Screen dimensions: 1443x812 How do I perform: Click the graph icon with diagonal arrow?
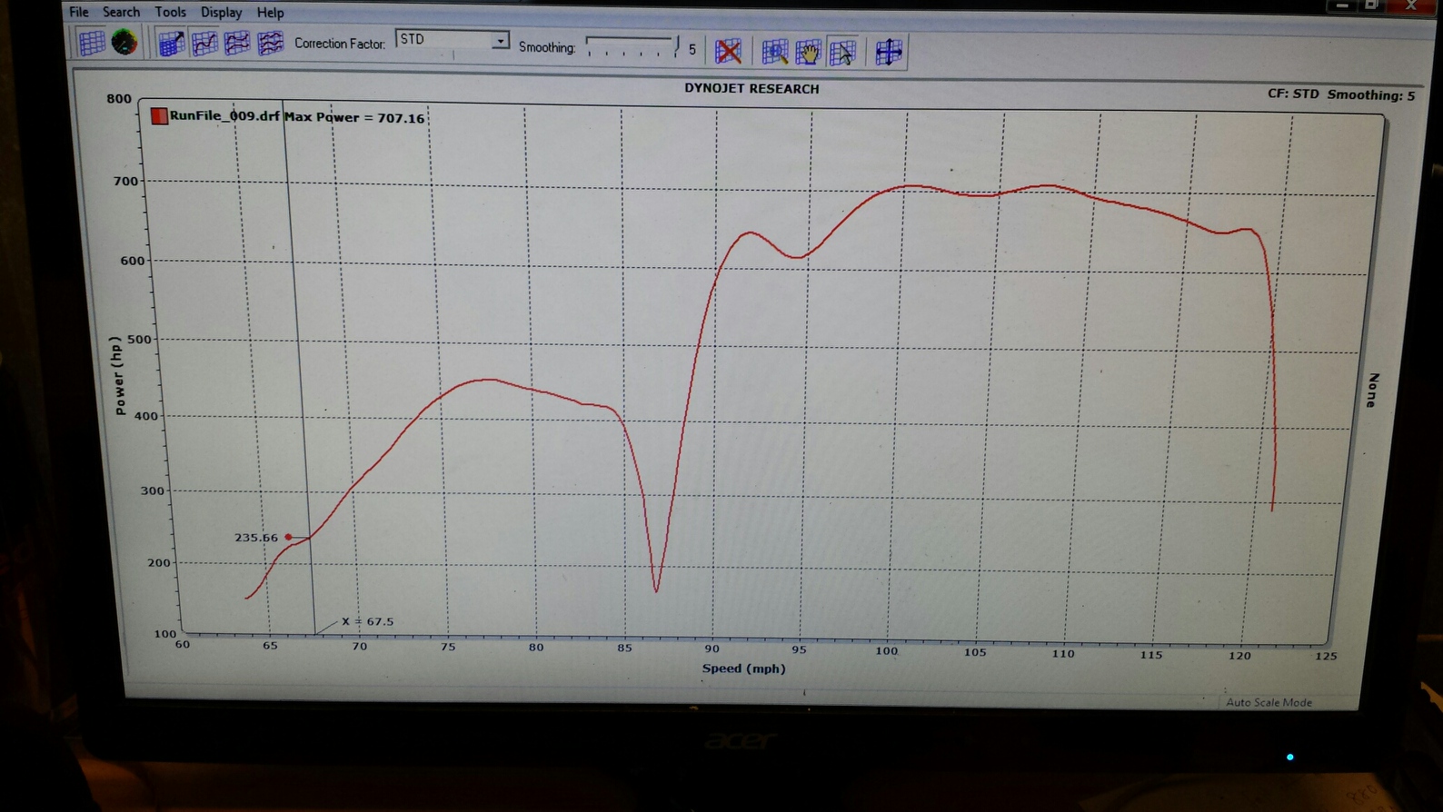coord(171,44)
